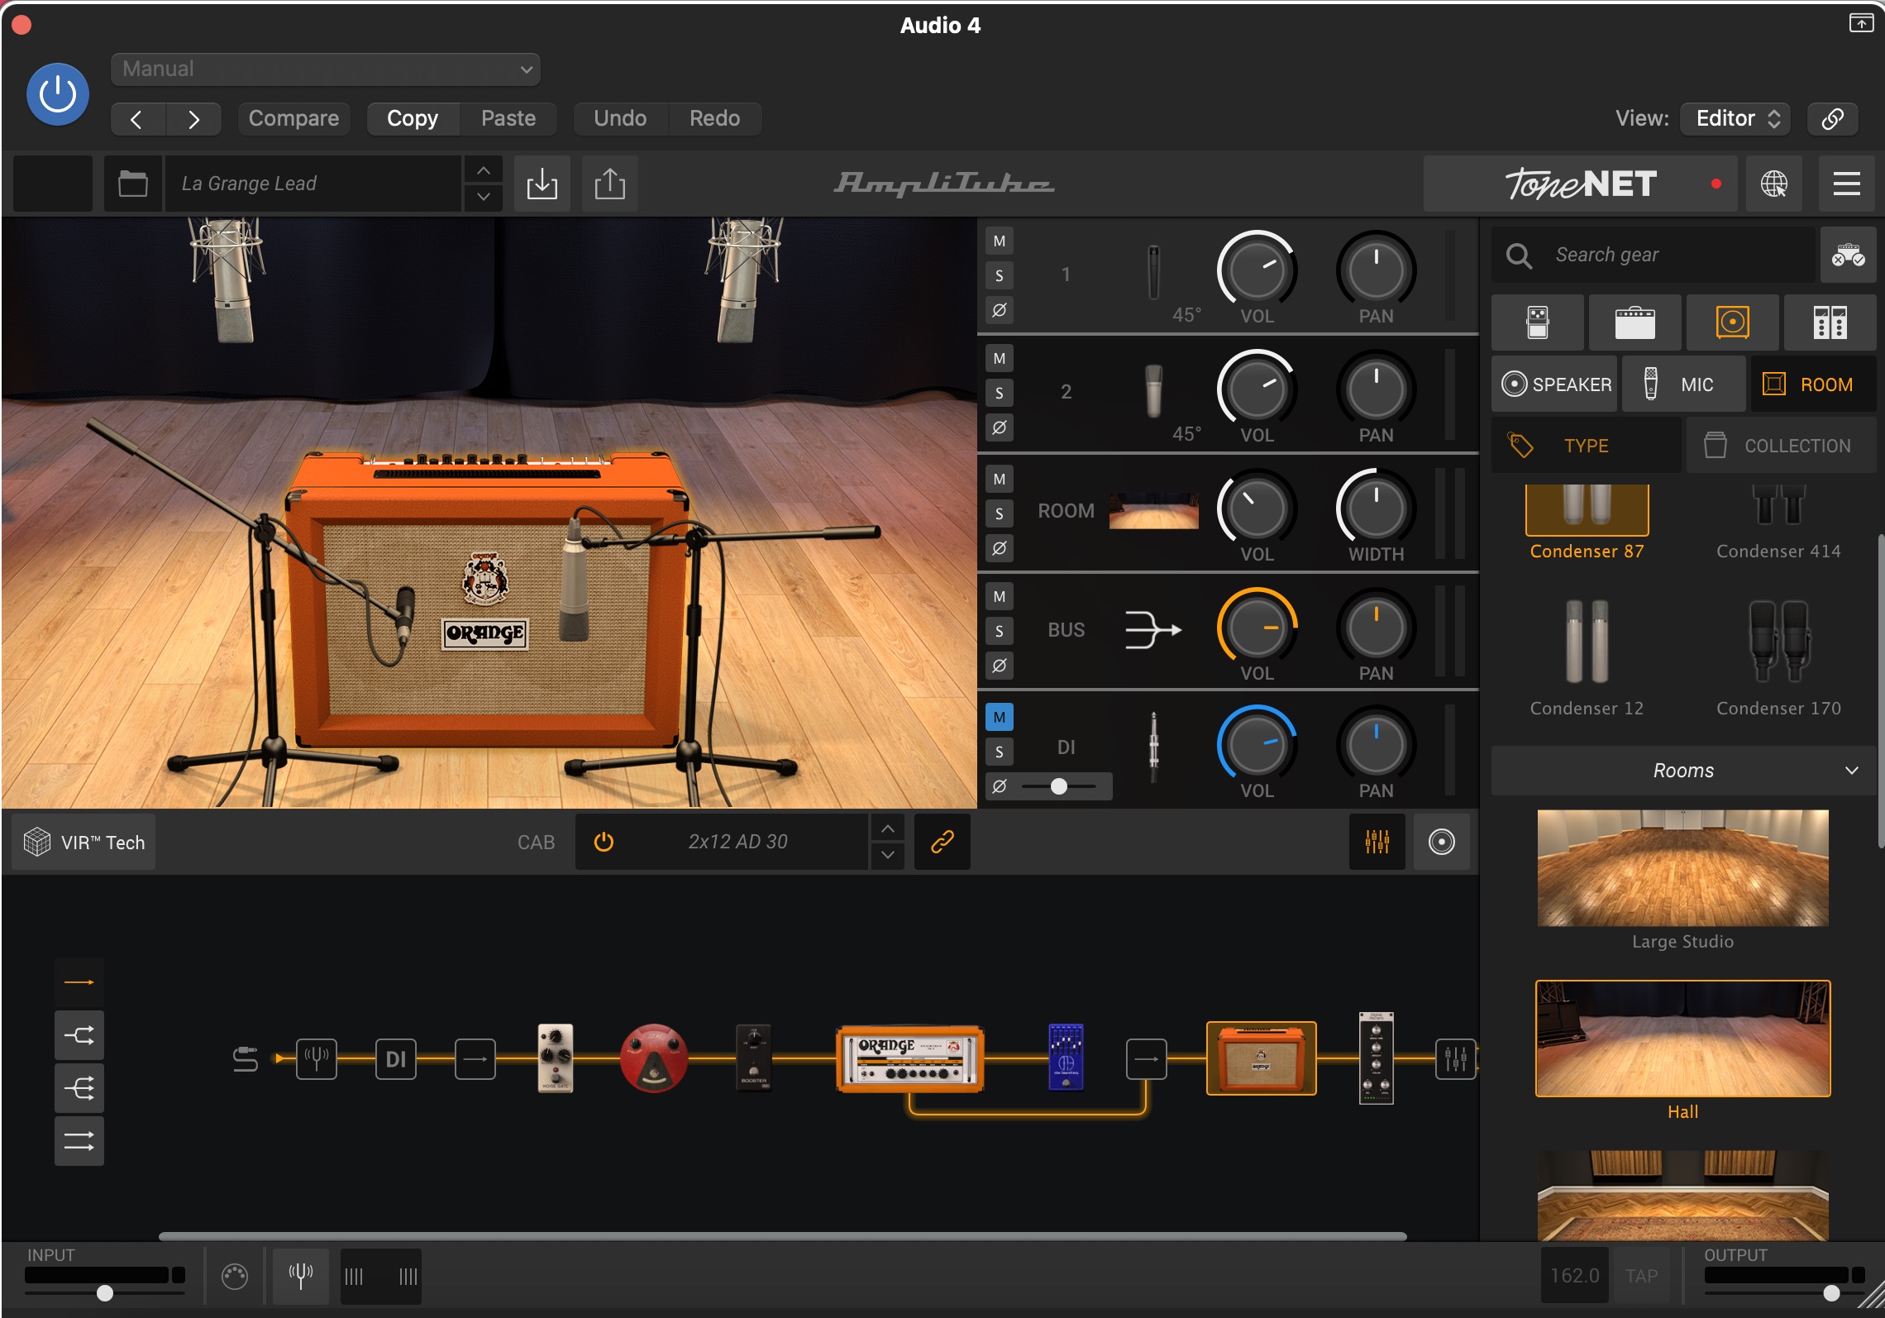Solo mic channel 2
Image resolution: width=1885 pixels, height=1318 pixels.
pos(1000,393)
